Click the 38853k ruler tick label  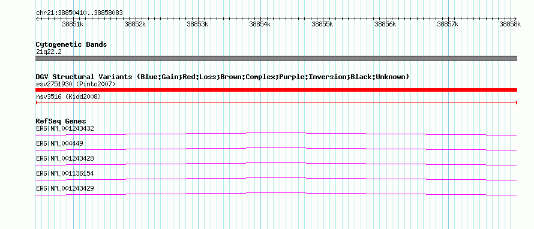coord(197,24)
